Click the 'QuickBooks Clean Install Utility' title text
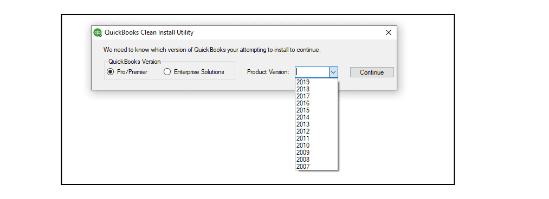 pos(149,32)
